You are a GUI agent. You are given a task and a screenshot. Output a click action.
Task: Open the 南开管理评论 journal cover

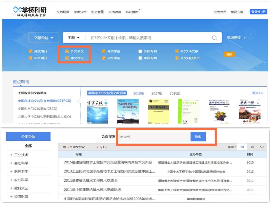(219, 112)
